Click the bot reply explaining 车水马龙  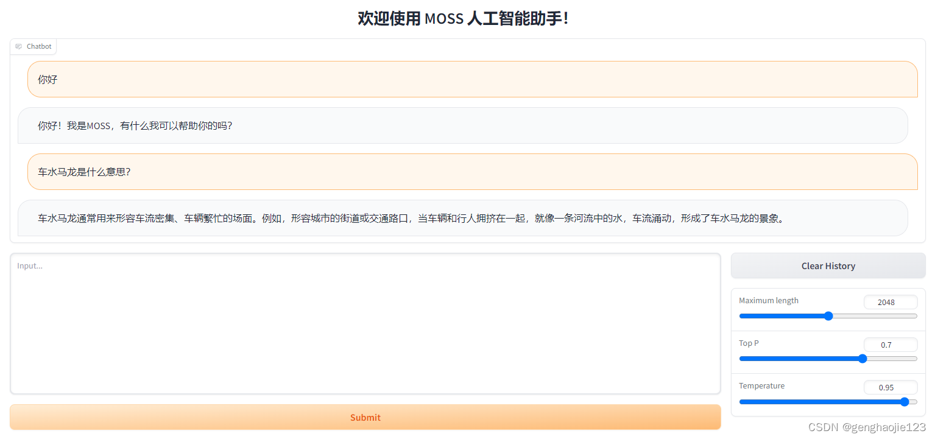click(x=462, y=218)
